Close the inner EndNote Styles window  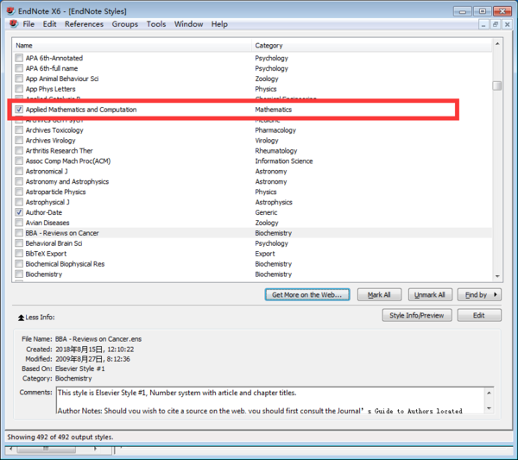click(507, 24)
